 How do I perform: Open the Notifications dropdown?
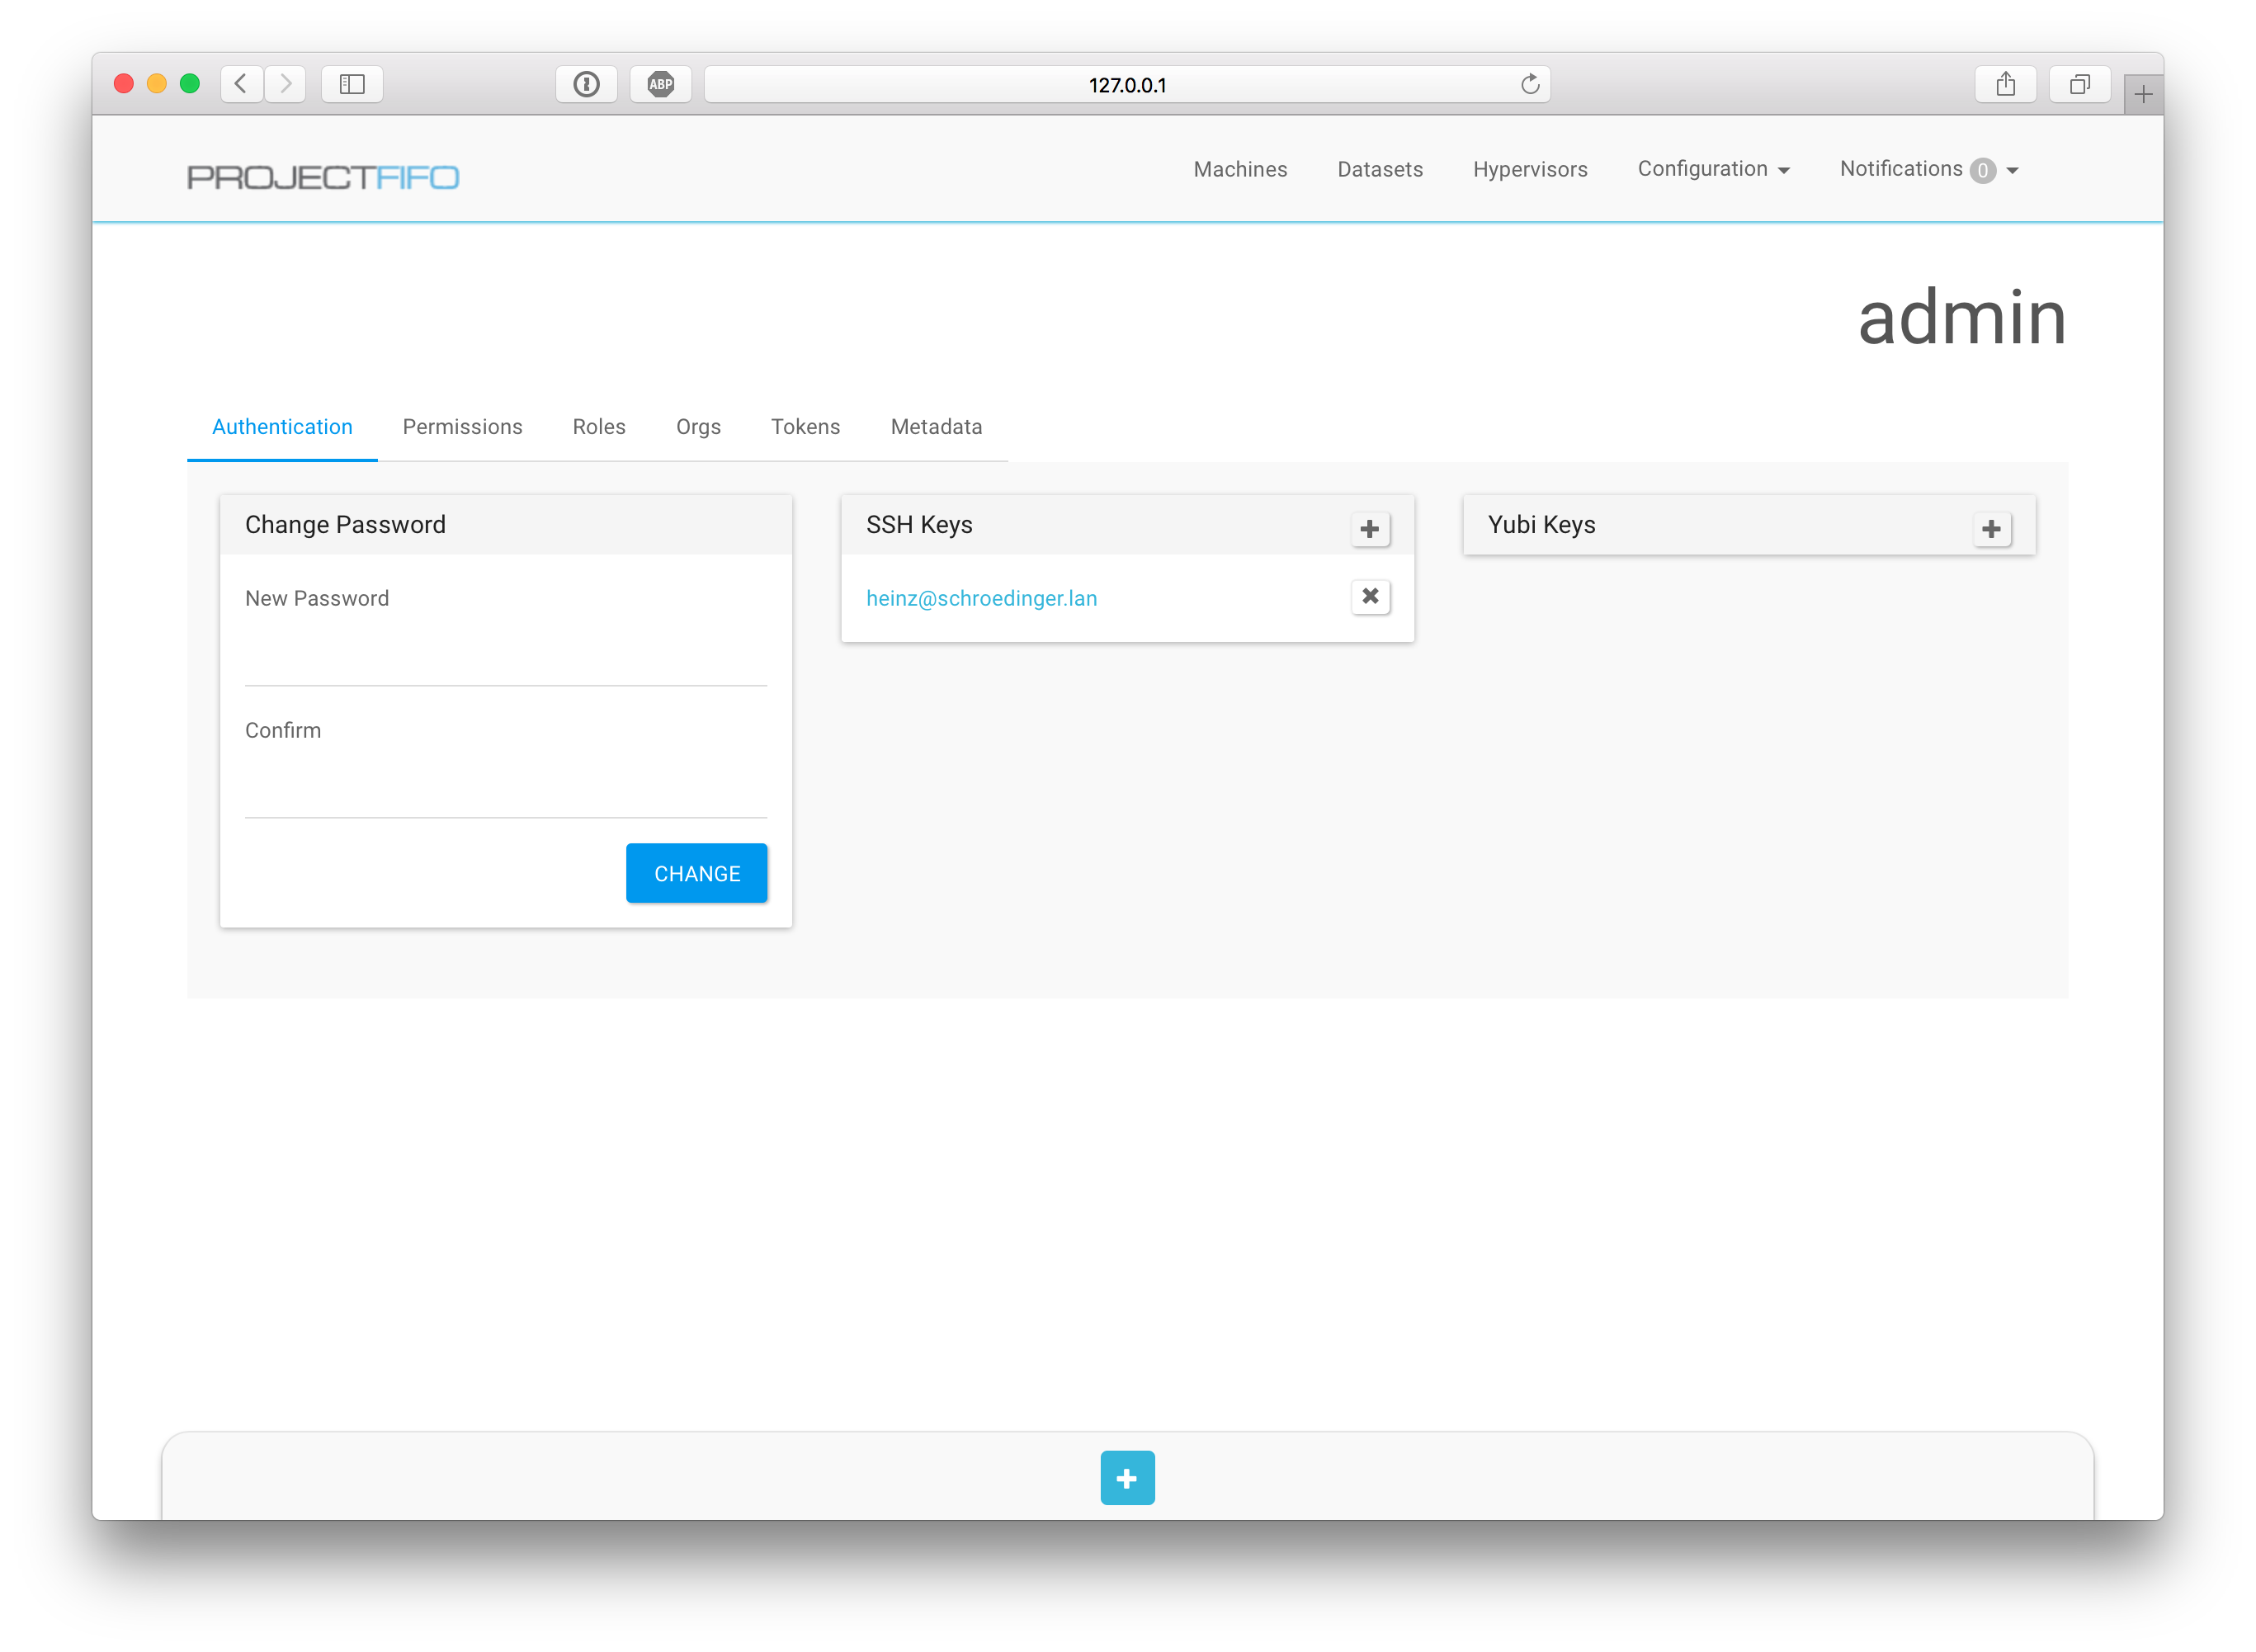(x=1928, y=169)
